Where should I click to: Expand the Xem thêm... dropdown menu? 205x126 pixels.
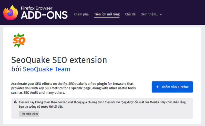[x=151, y=14]
